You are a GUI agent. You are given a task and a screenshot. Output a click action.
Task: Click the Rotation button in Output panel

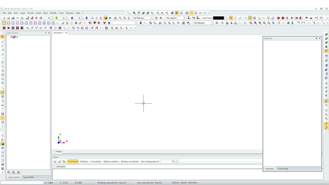point(84,162)
